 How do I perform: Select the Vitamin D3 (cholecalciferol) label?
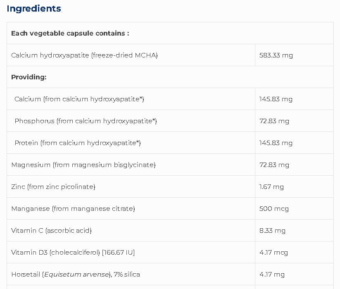pyautogui.click(x=73, y=253)
